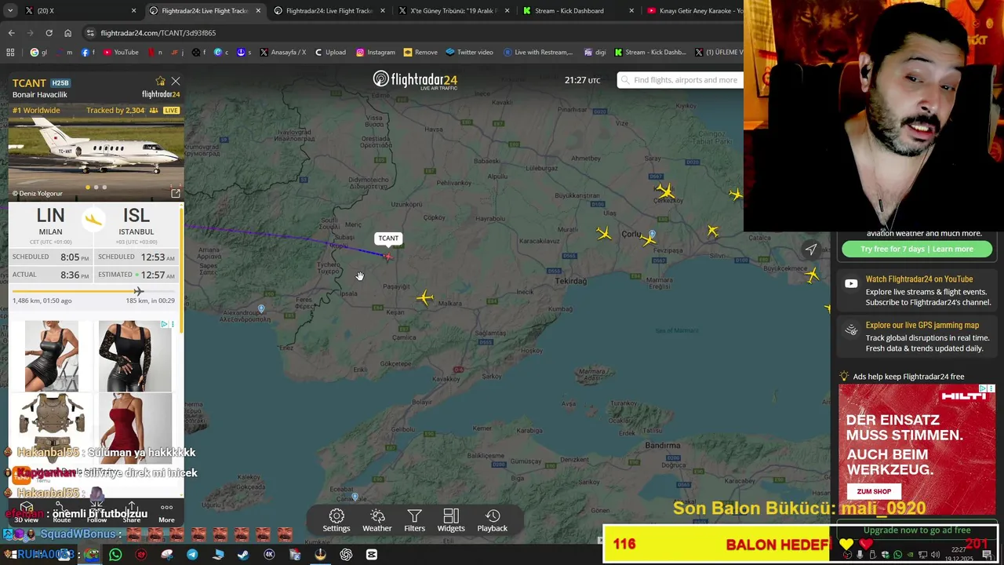Open Steam from taskbar
The height and width of the screenshot is (565, 1004).
[243, 555]
